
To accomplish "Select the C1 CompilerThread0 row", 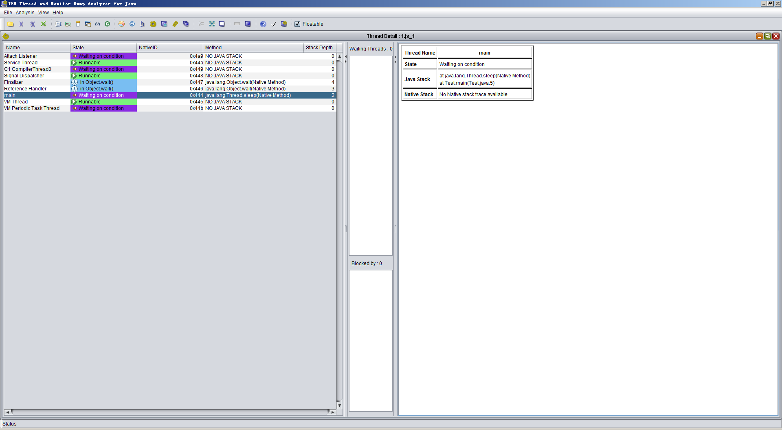I will 170,69.
